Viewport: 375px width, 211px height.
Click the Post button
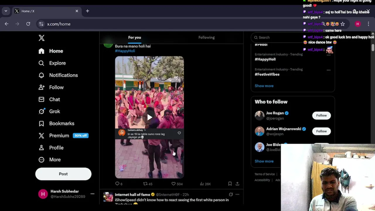[63, 174]
